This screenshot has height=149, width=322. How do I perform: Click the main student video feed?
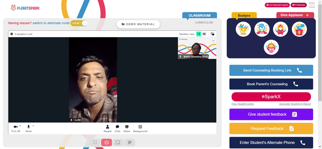click(x=93, y=80)
